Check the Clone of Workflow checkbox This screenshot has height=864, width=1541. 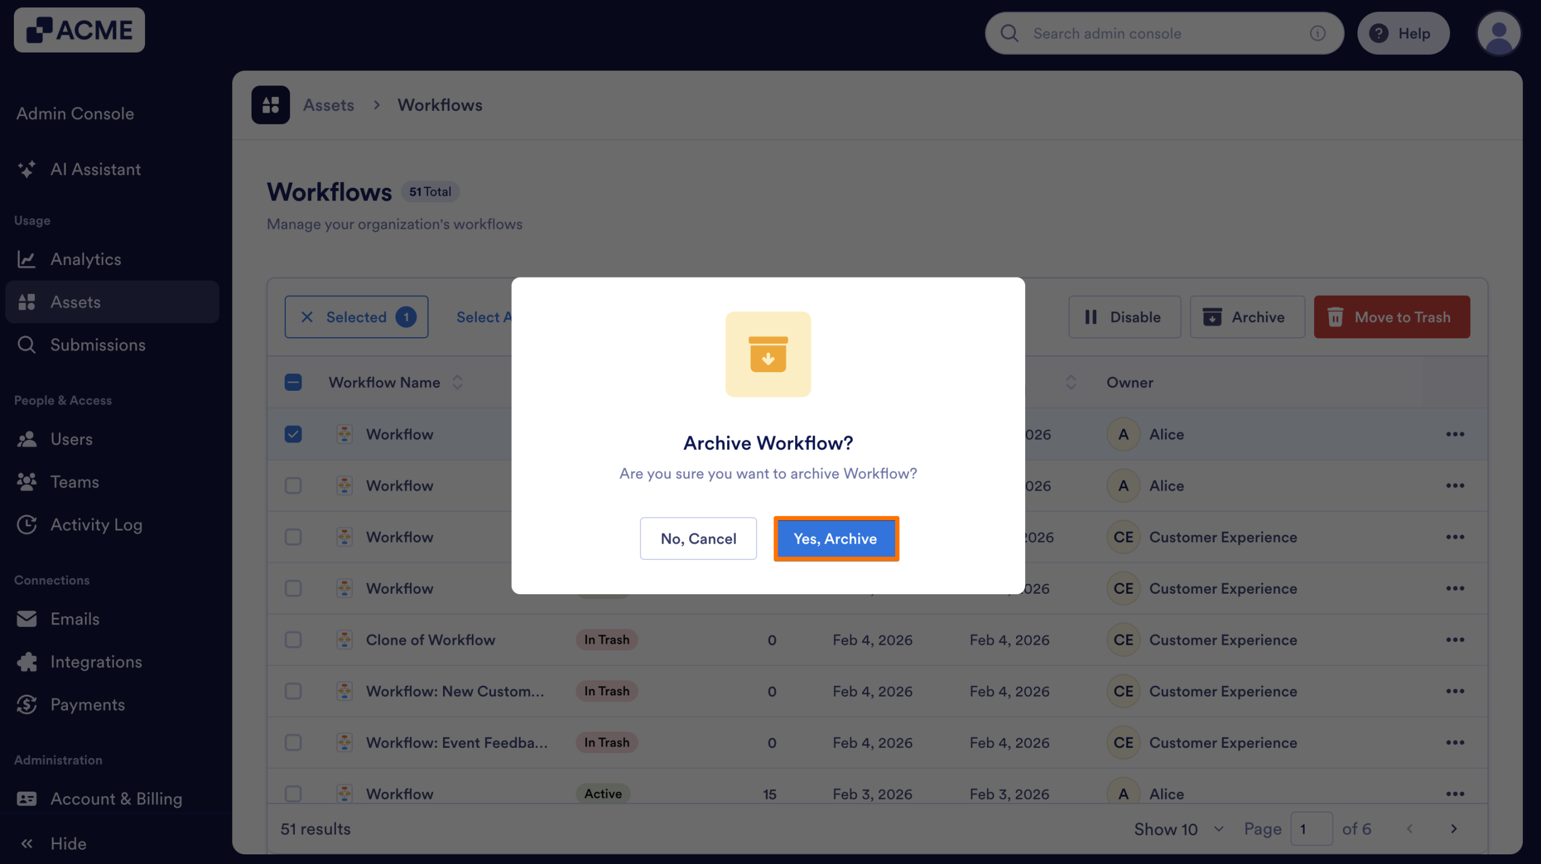[293, 639]
